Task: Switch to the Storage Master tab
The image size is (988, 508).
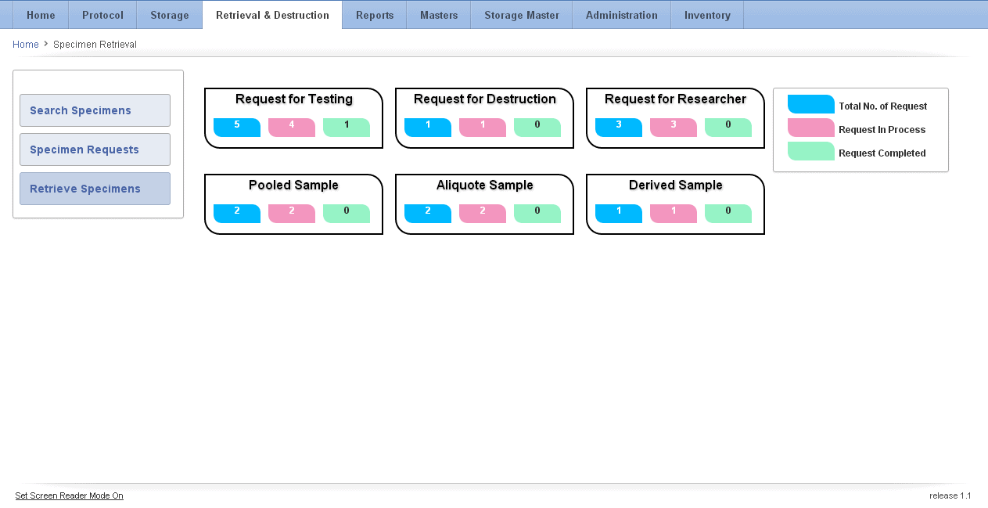Action: [x=521, y=15]
